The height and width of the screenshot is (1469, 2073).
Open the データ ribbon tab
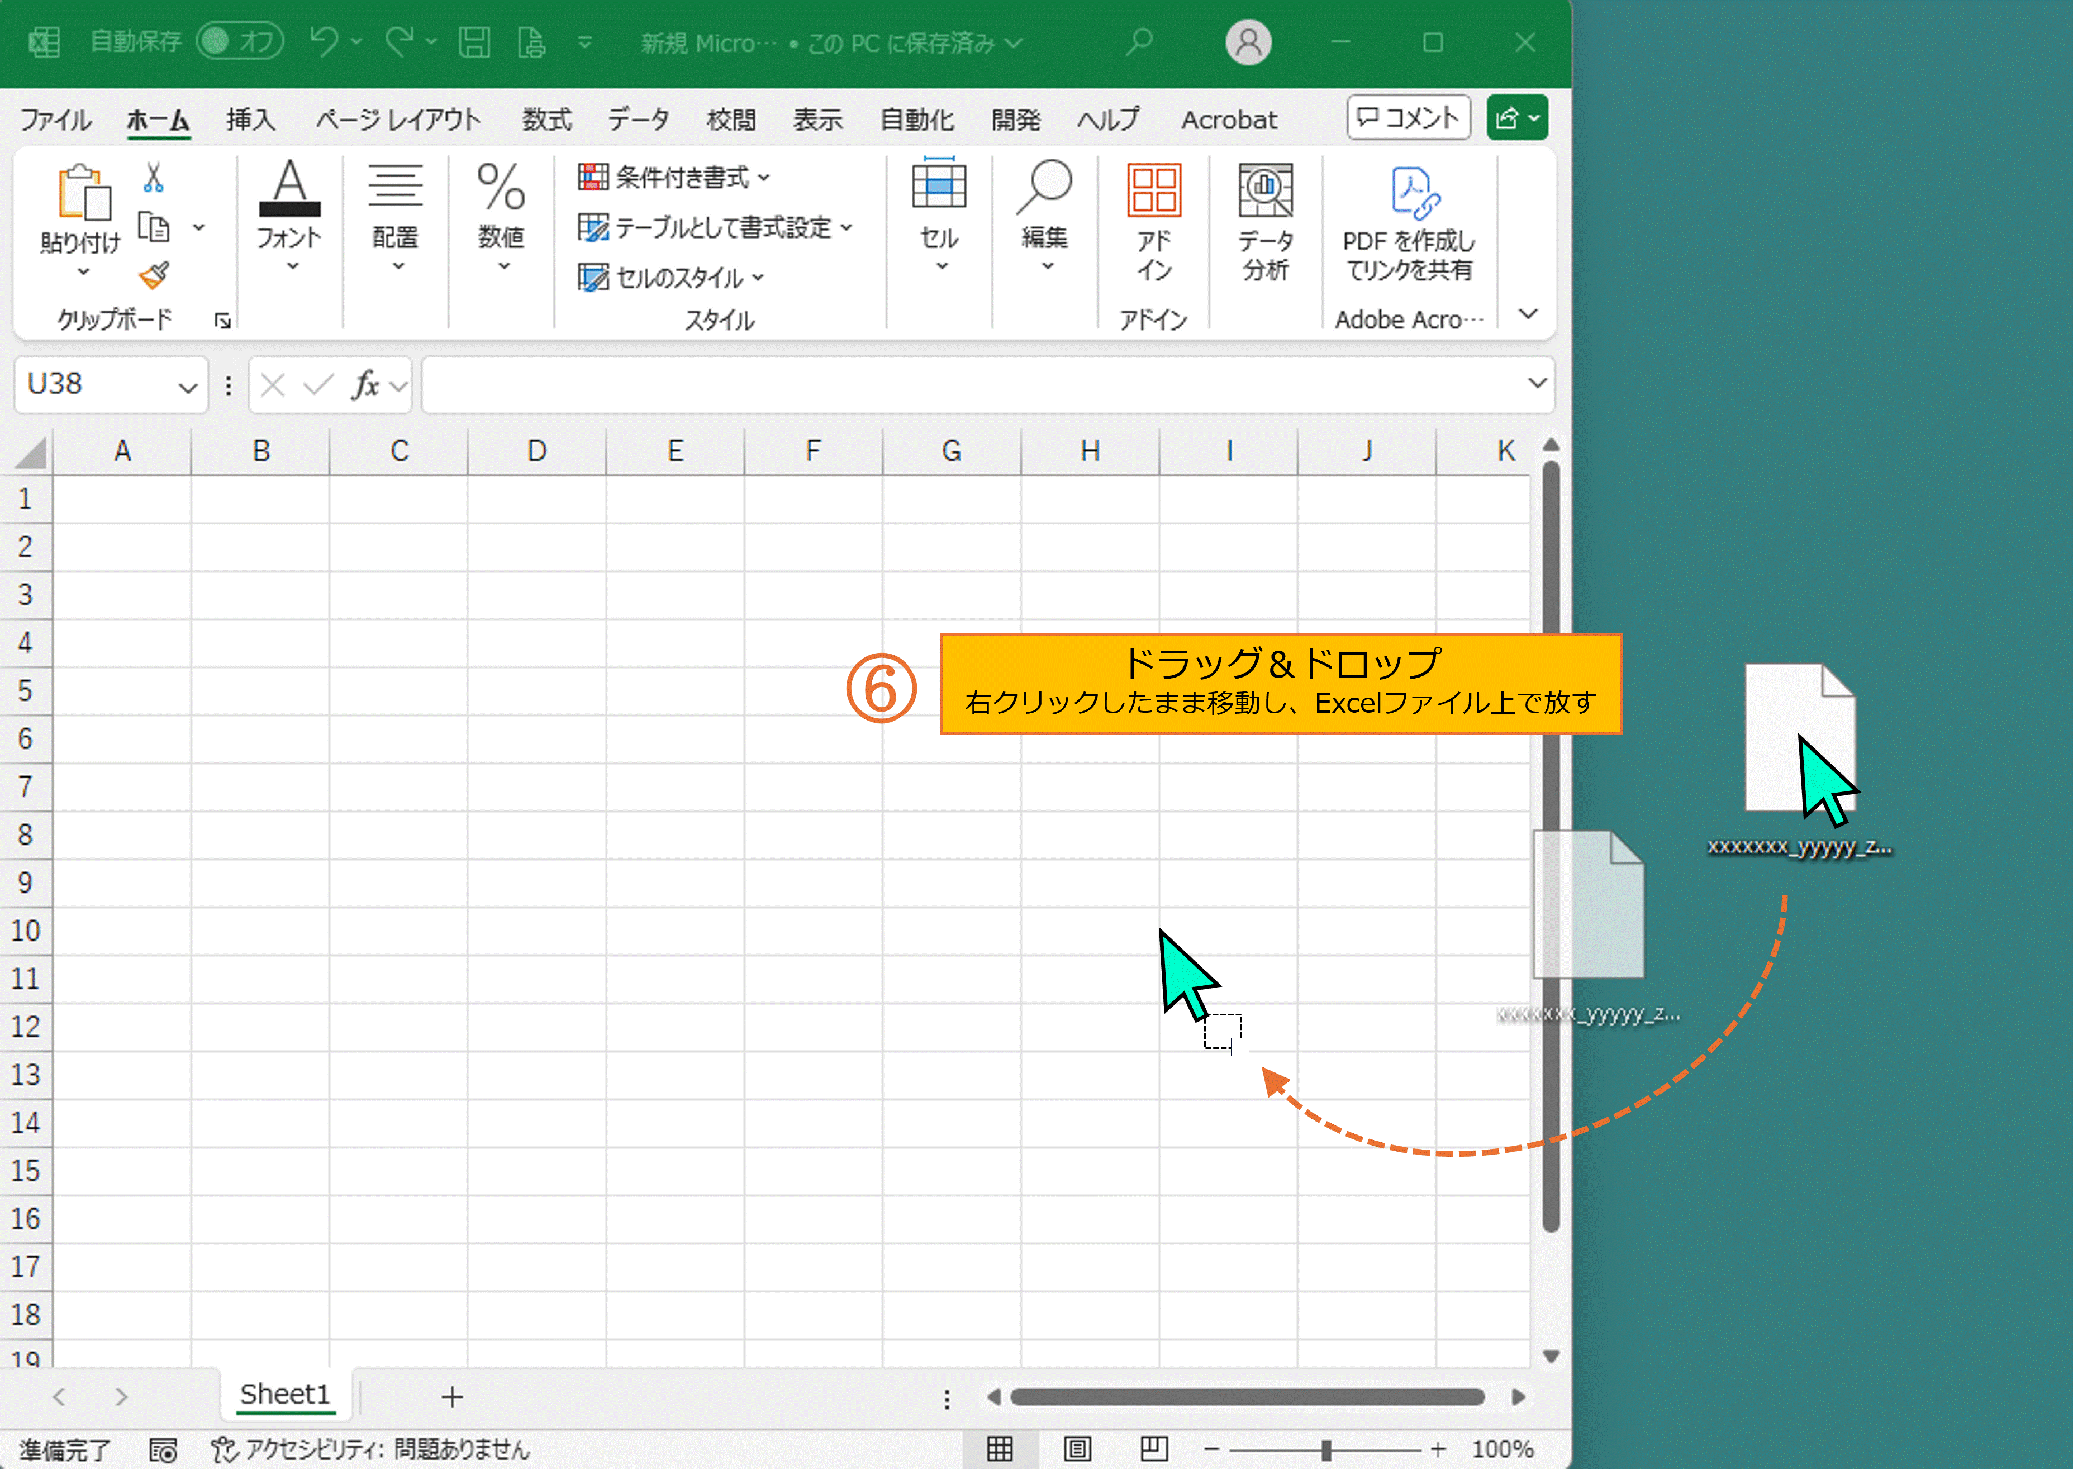(x=638, y=120)
